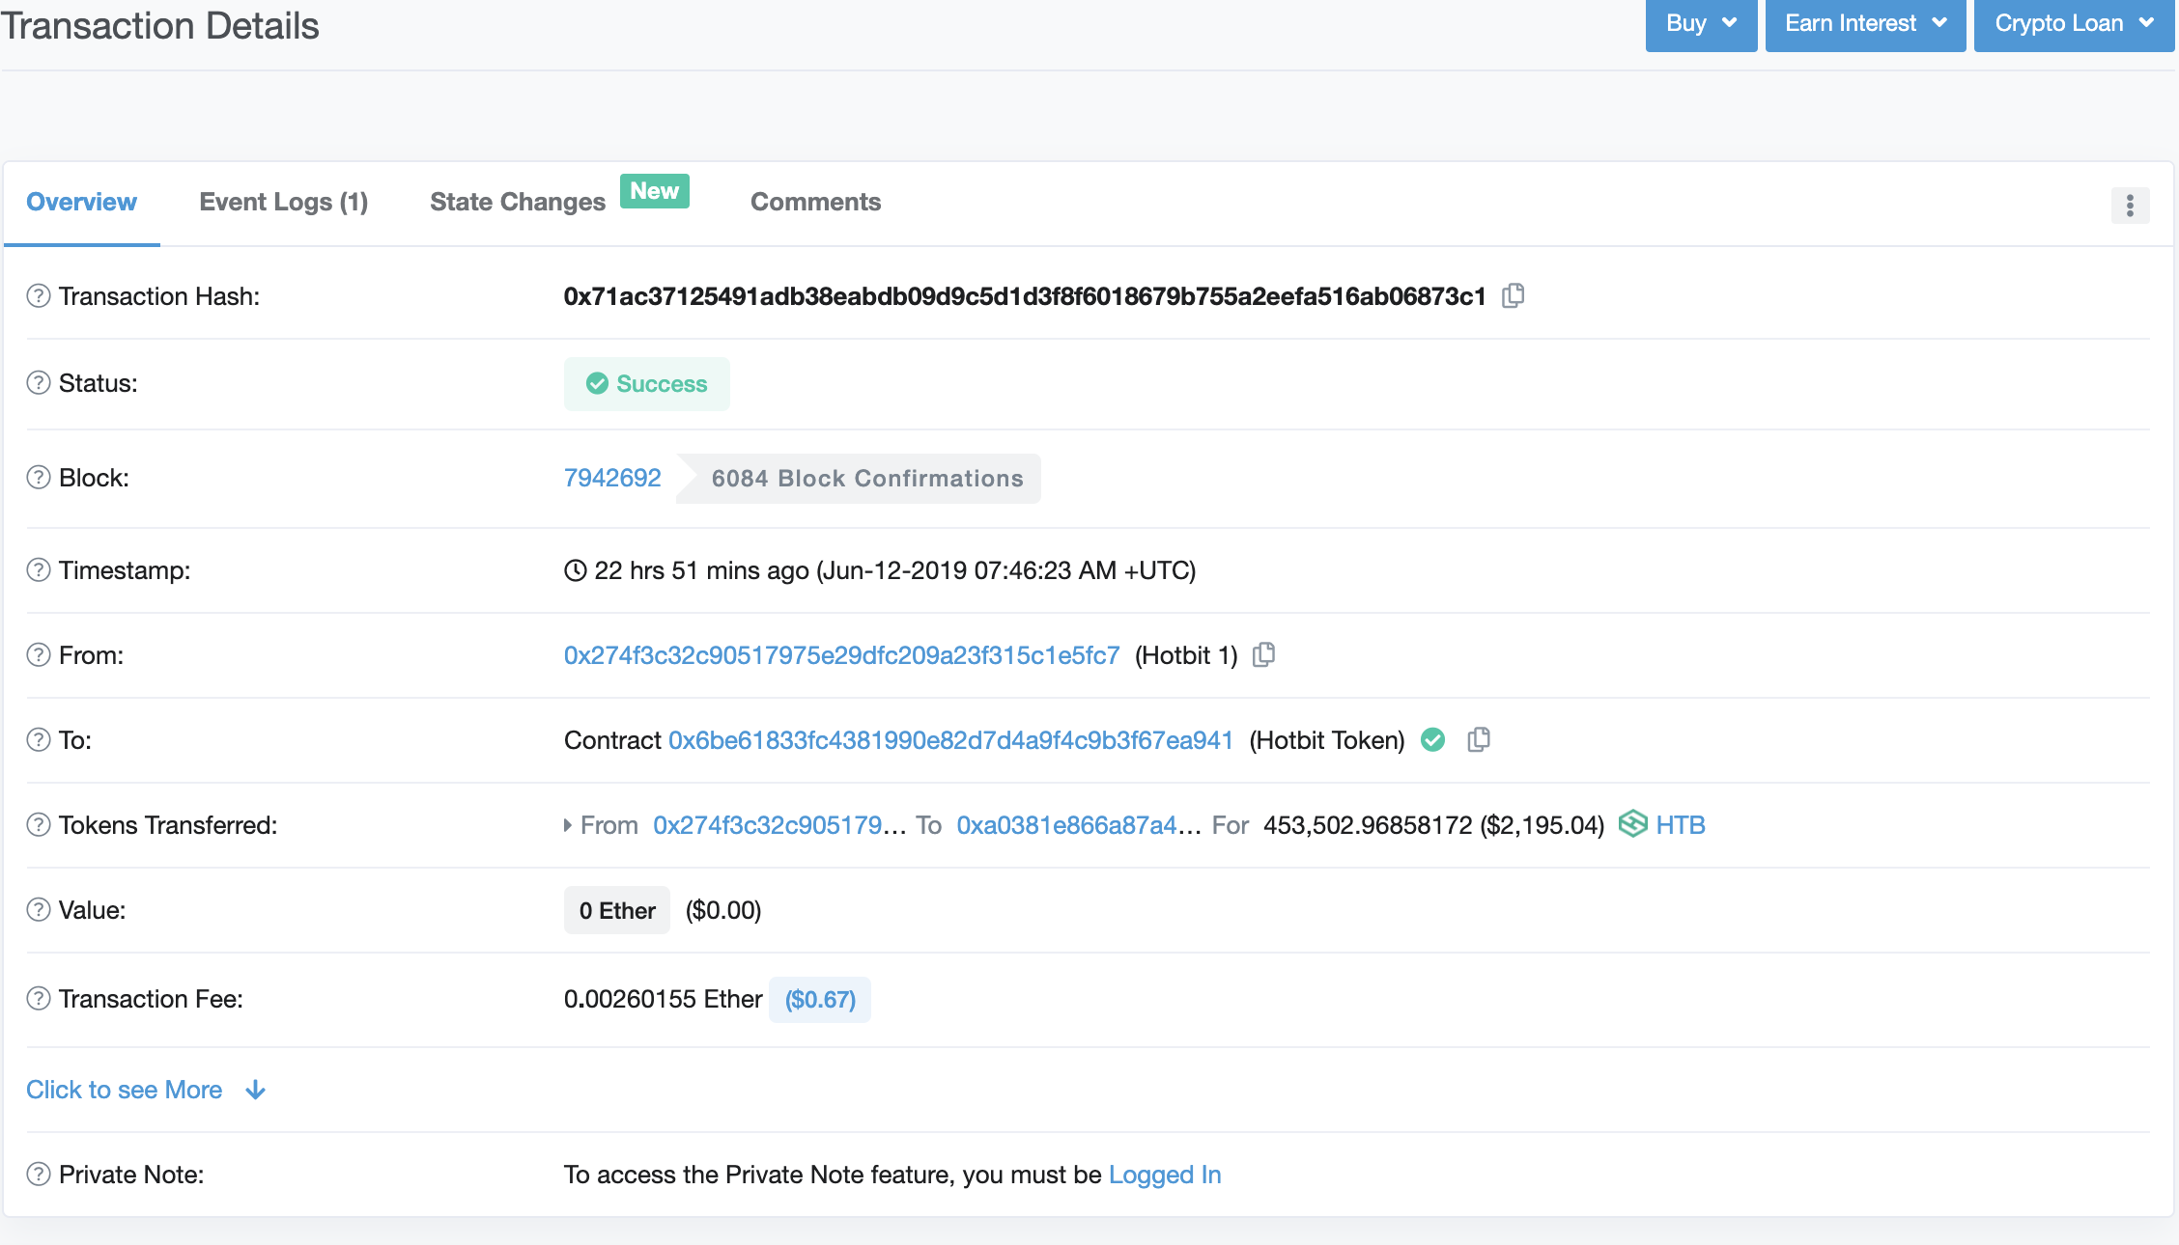Viewport: 2179px width, 1245px height.
Task: Switch to the Event Logs (1) tab
Action: pos(284,202)
